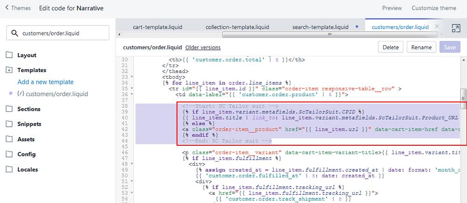Collapse the code block at line 35

pos(133,88)
